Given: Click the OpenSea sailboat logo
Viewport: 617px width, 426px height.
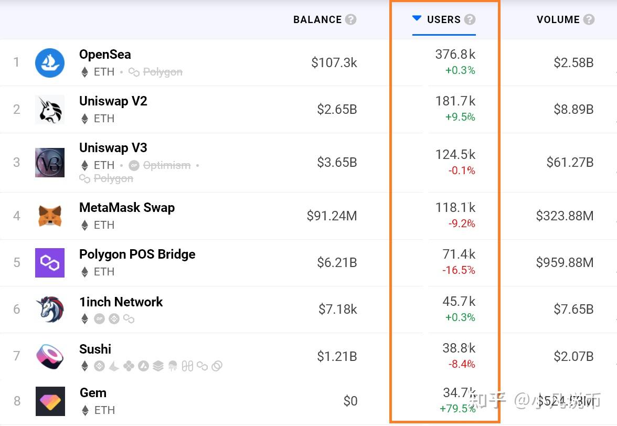Looking at the screenshot, I should point(50,62).
